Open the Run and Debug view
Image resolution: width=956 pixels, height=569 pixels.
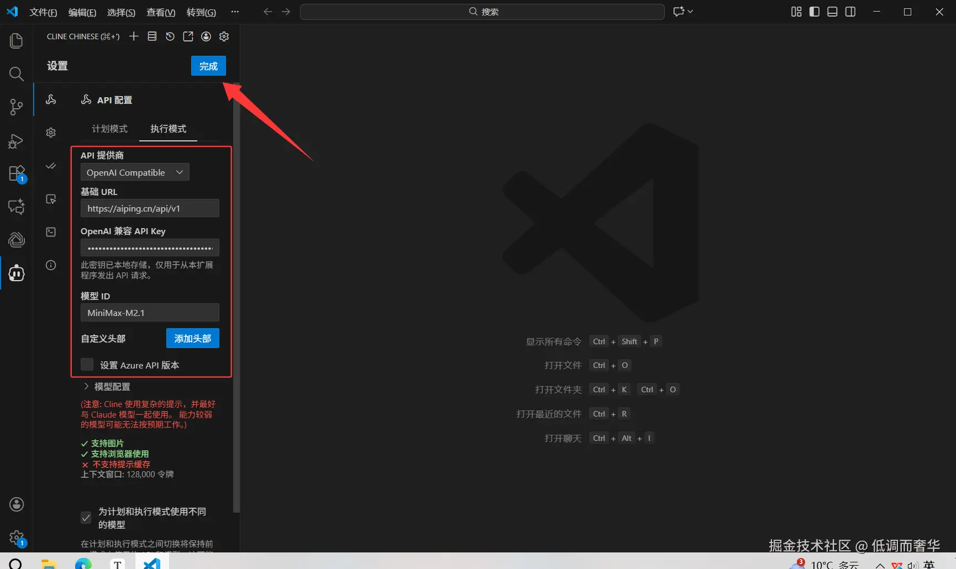coord(17,141)
